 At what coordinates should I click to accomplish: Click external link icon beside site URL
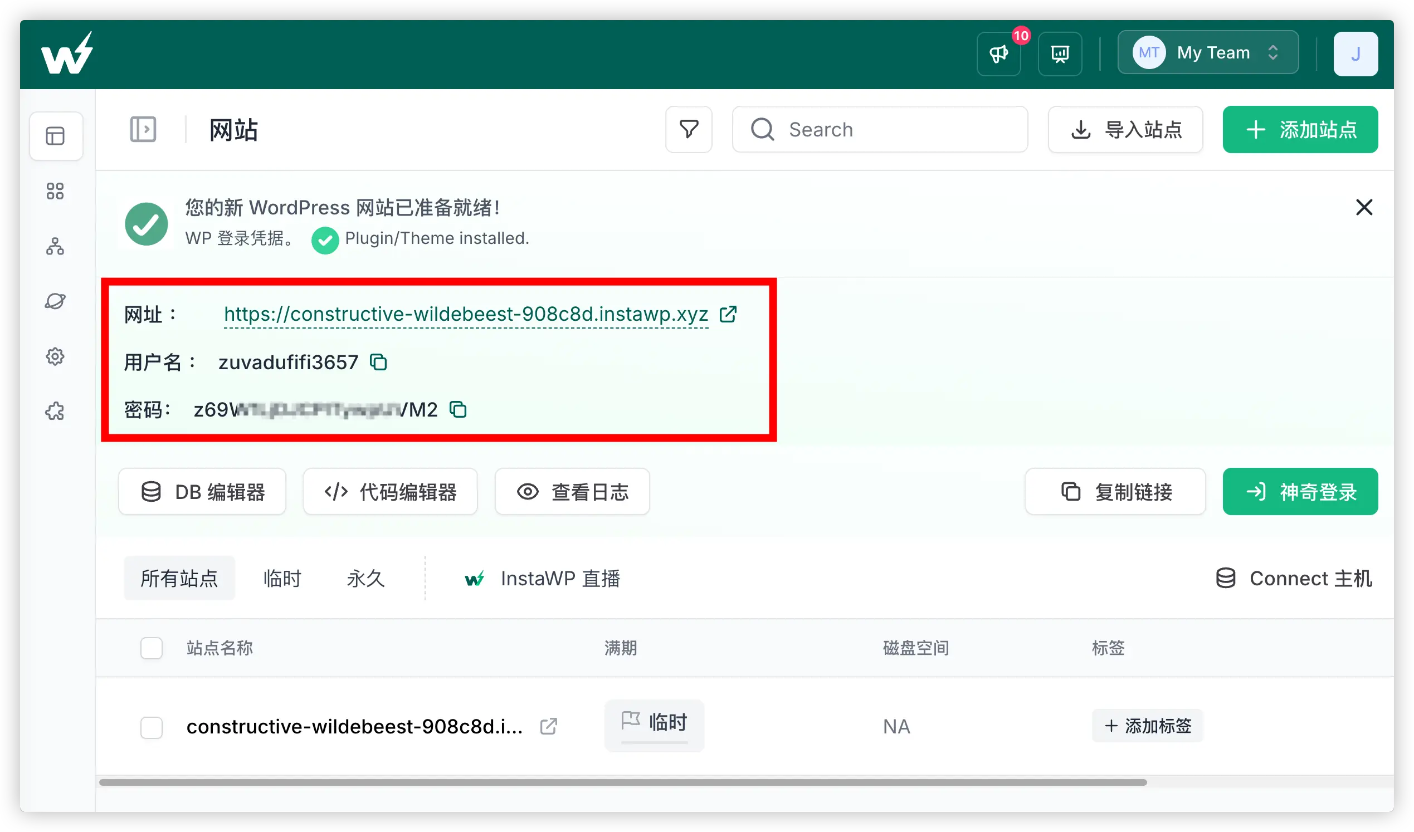click(x=728, y=314)
